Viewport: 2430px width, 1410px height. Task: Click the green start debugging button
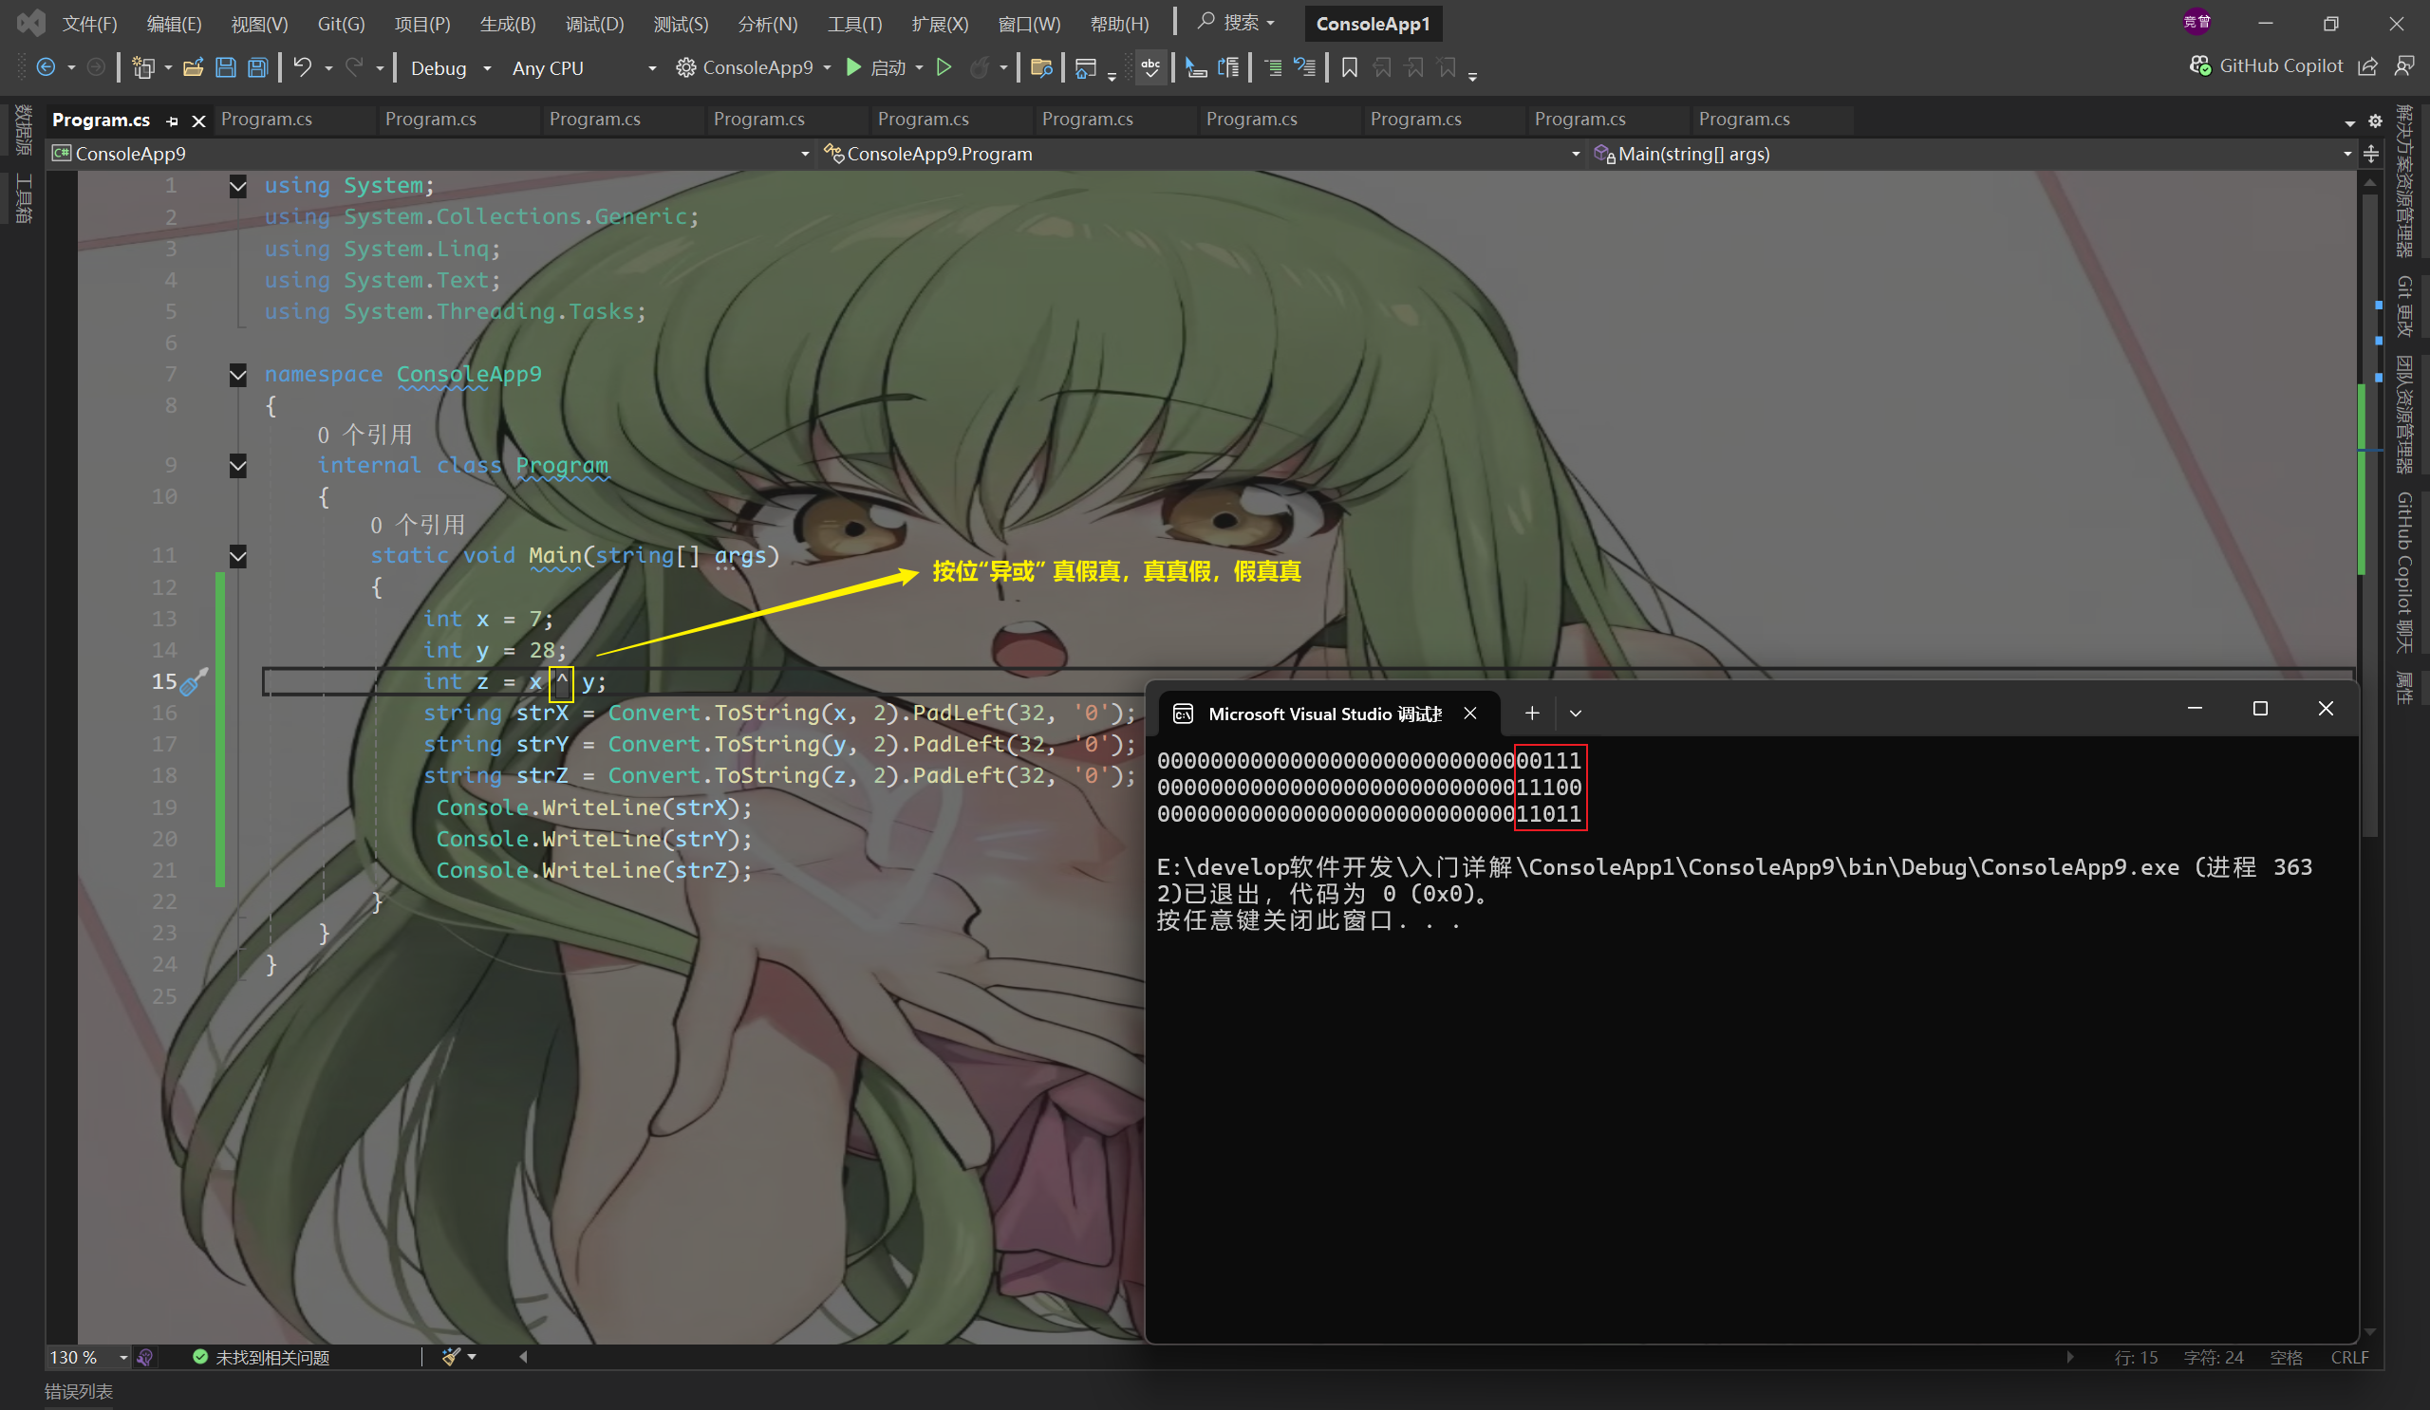point(853,67)
